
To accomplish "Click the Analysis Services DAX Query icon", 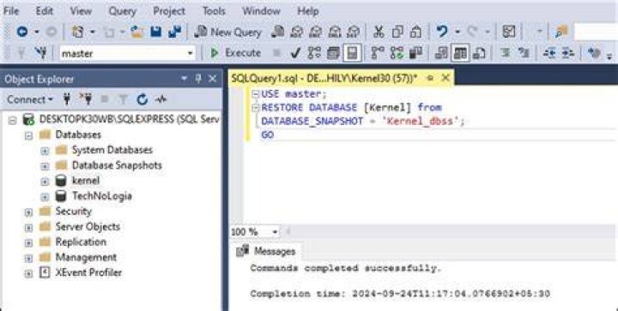I will tap(354, 32).
